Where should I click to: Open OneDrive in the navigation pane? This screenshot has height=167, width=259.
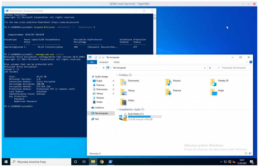coord(99,108)
